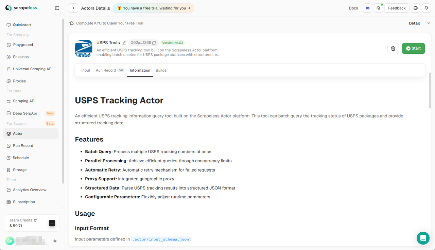Open the notifications bell
The image size is (435, 250).
(427, 8)
